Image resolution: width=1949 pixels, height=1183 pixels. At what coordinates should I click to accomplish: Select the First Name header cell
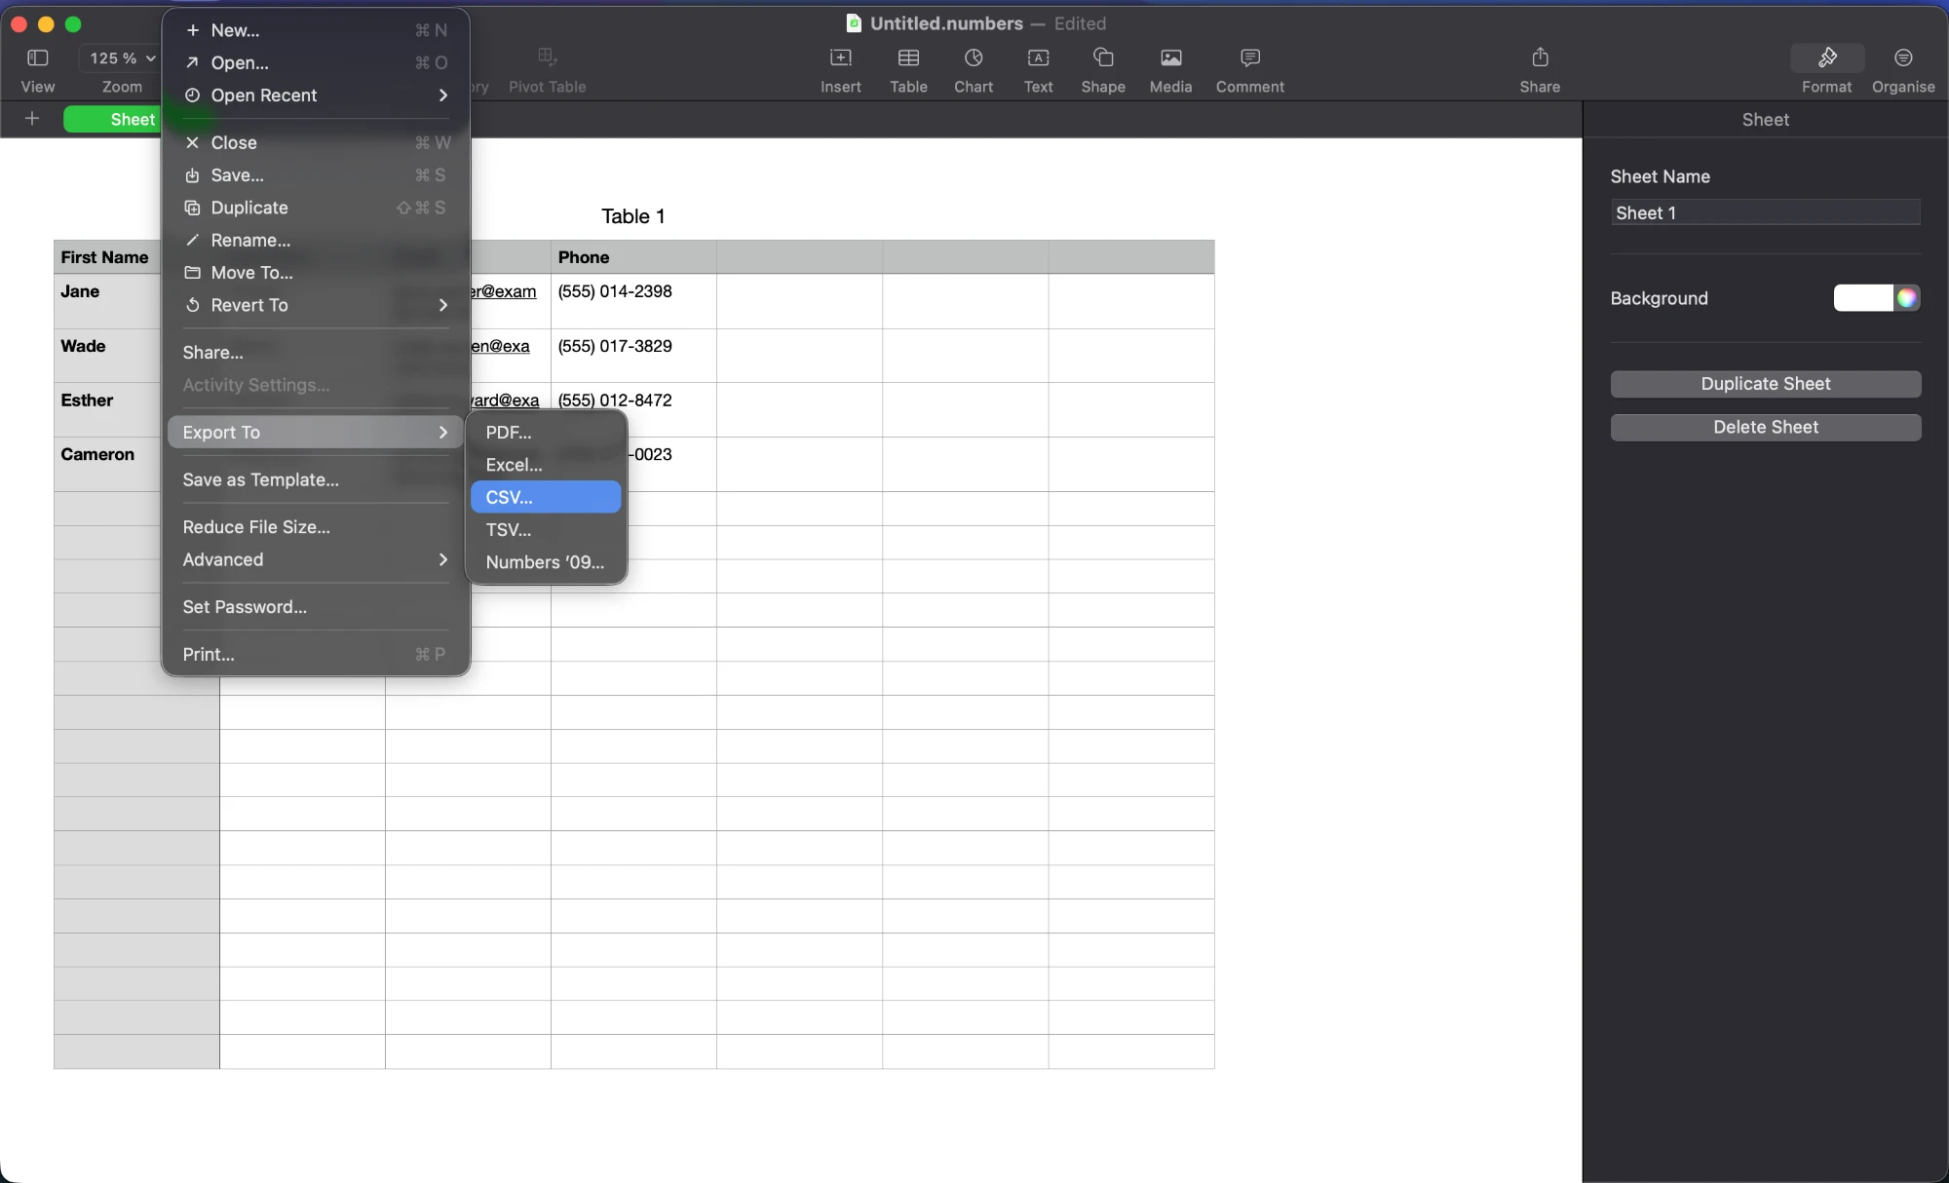tap(107, 257)
